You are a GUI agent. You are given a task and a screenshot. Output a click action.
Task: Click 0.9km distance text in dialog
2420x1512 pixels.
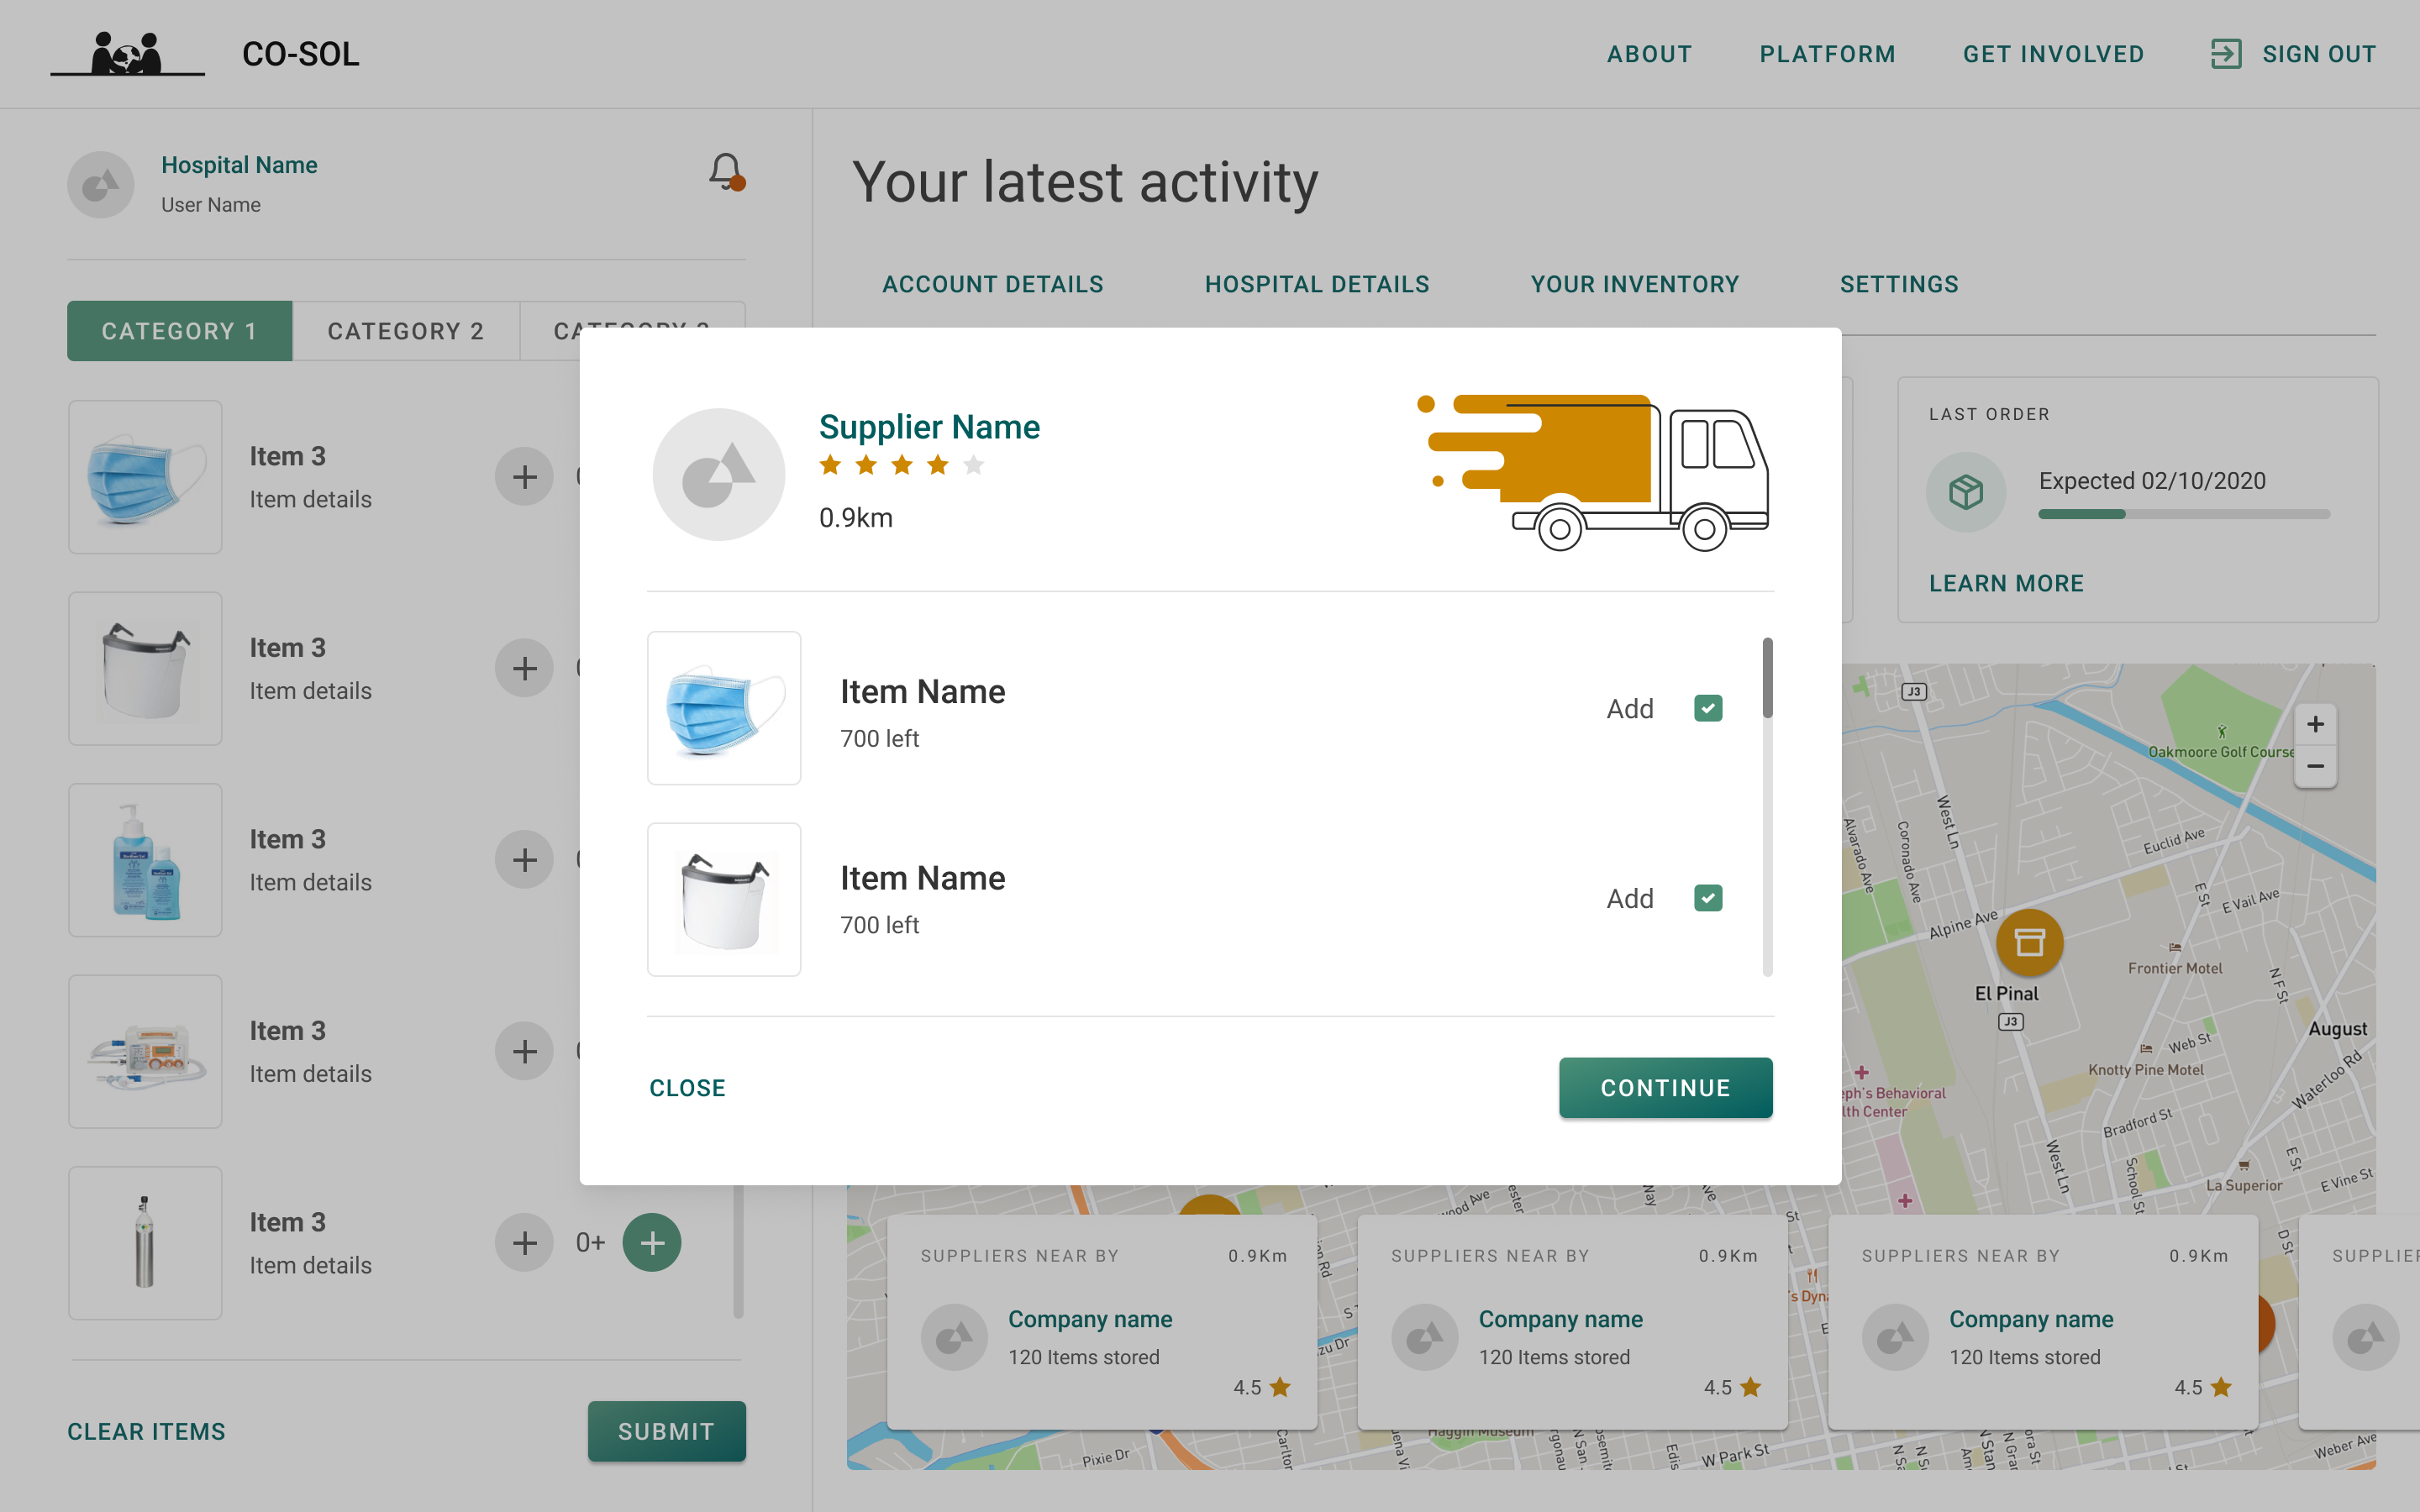tap(856, 518)
